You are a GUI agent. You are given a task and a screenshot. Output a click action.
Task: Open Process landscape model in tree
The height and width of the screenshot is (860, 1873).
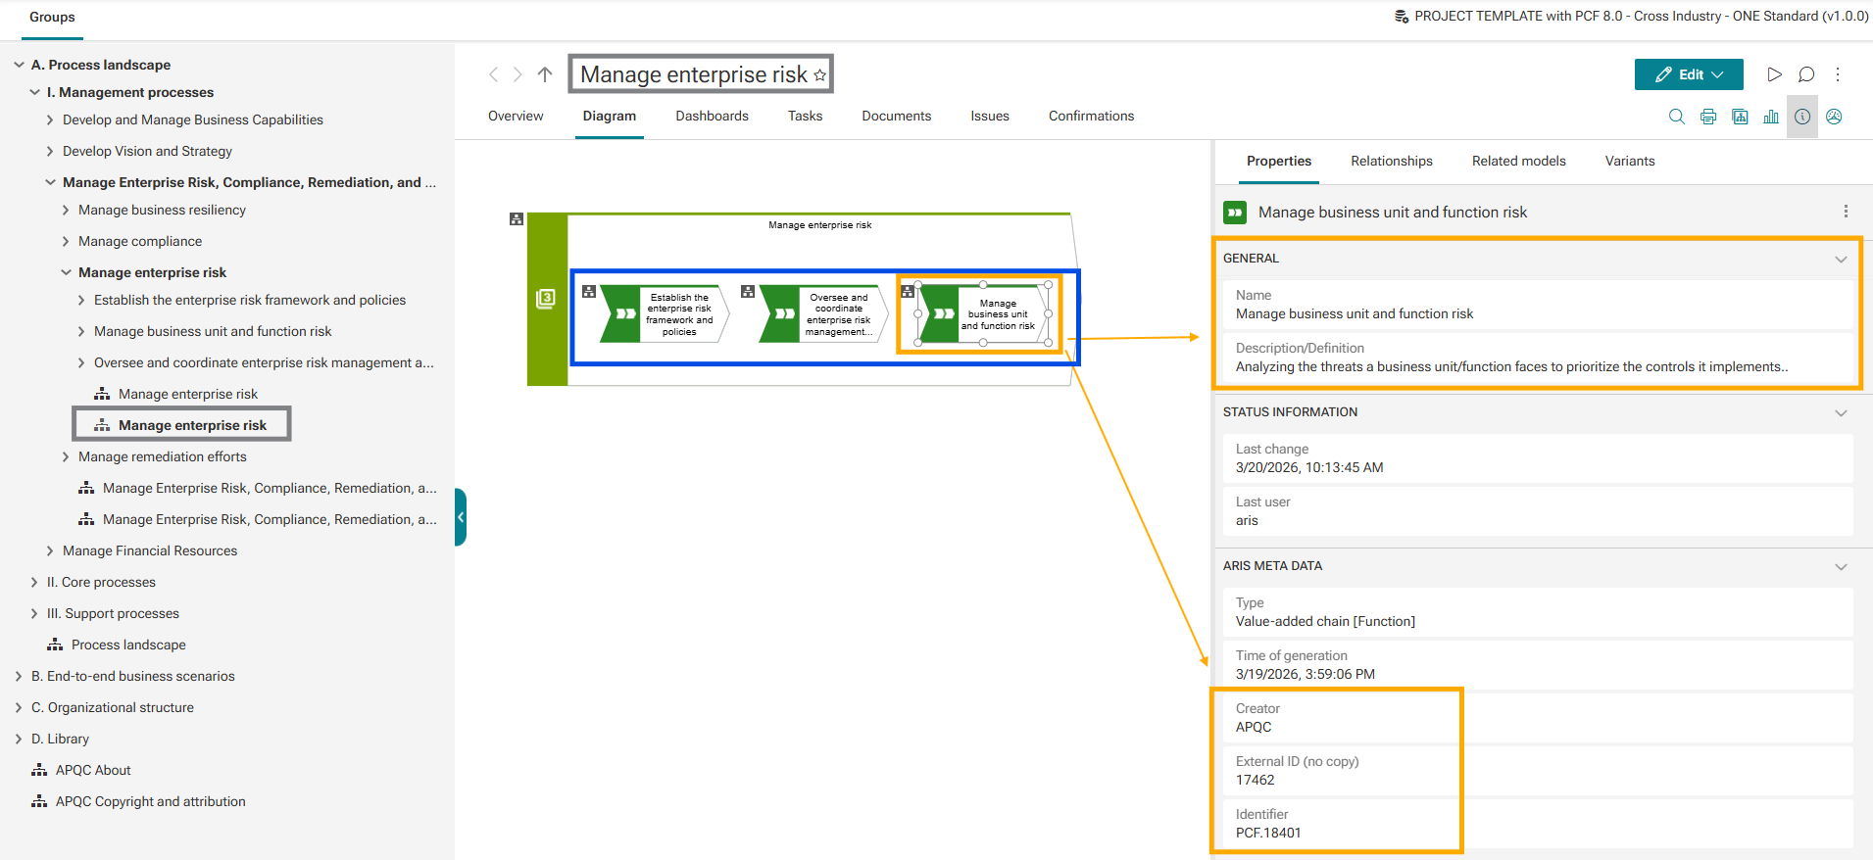128,645
